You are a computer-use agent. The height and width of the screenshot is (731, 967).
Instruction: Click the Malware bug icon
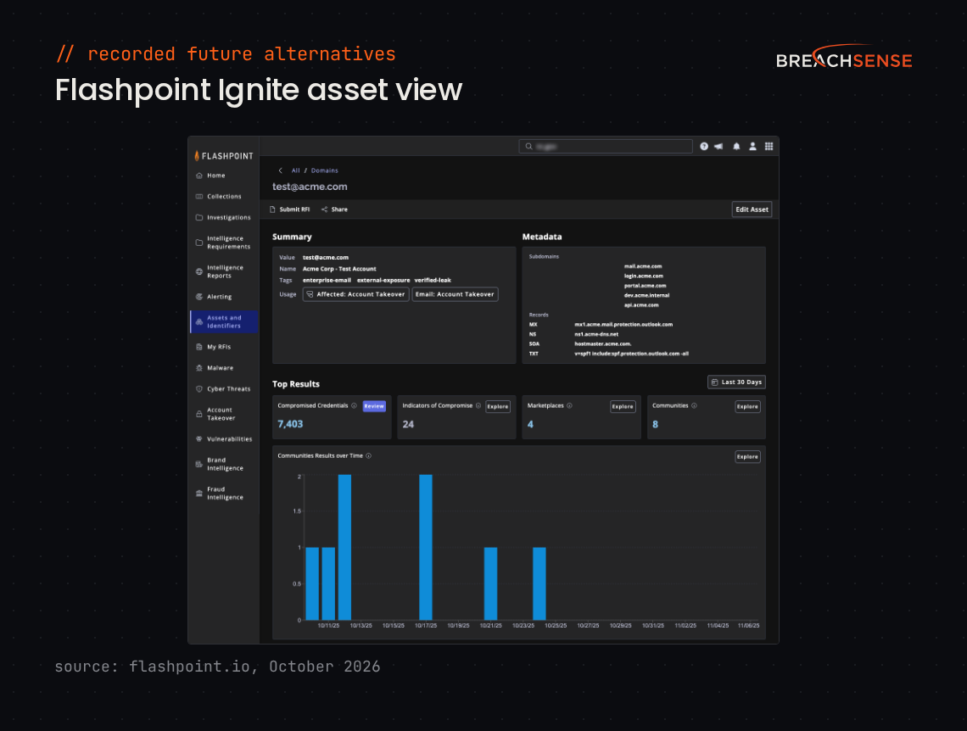pyautogui.click(x=199, y=368)
